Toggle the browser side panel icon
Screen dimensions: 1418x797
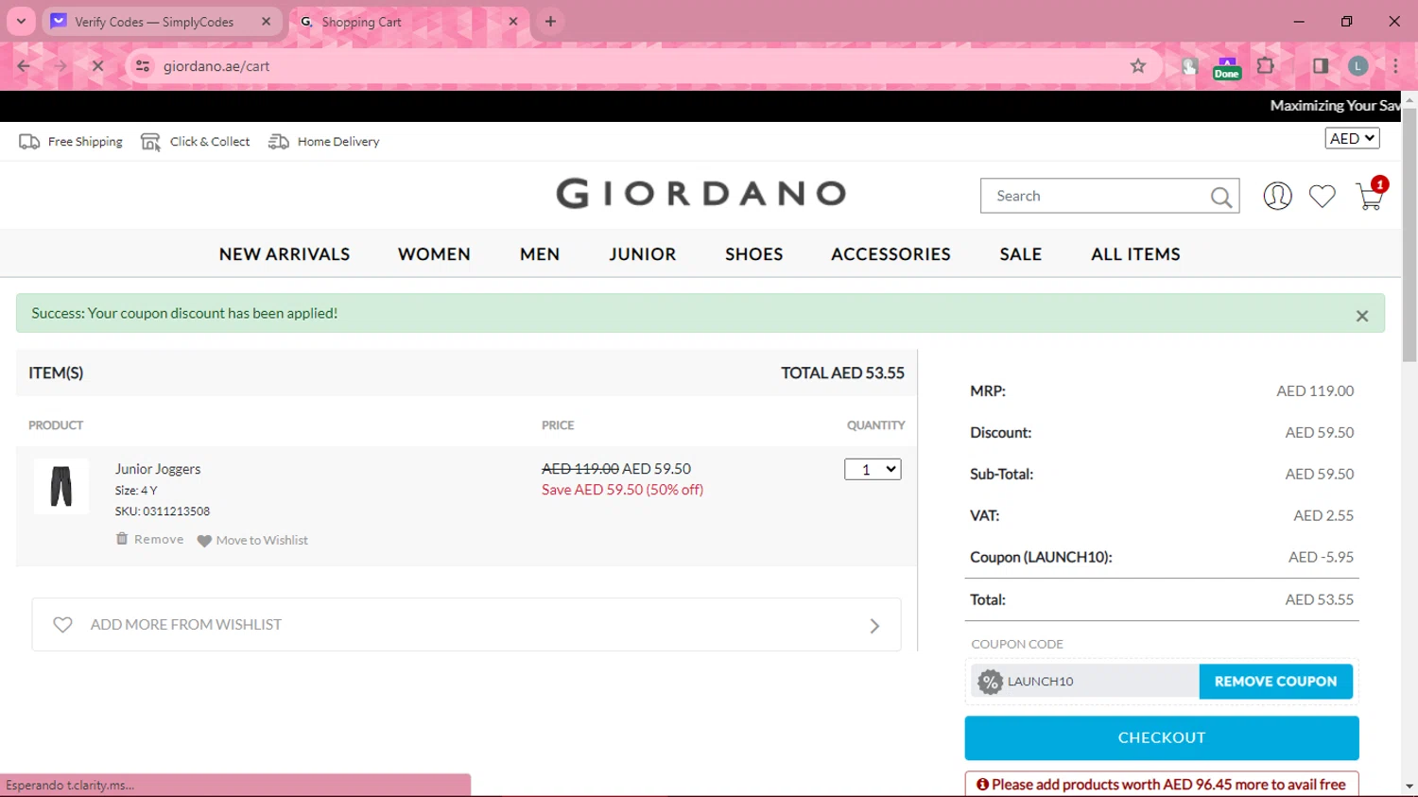pos(1321,66)
